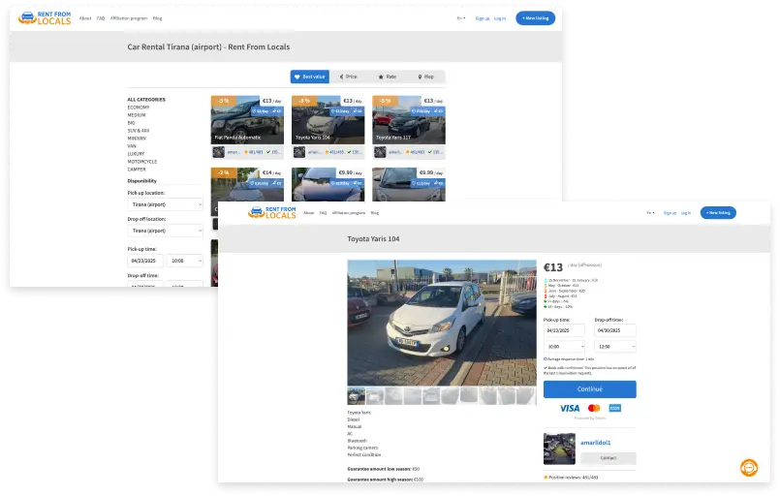Click the Yaris page pick-up date field
This screenshot has height=496, width=780.
click(x=564, y=330)
